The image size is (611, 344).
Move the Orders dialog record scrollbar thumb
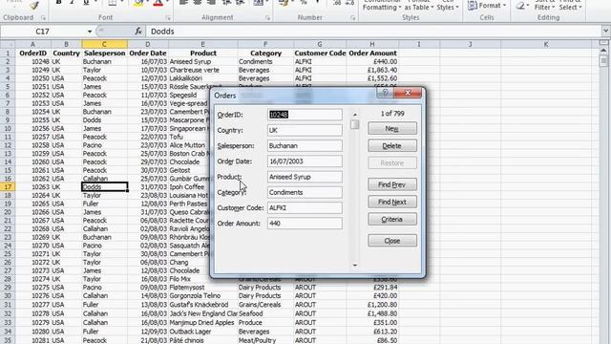pos(354,124)
